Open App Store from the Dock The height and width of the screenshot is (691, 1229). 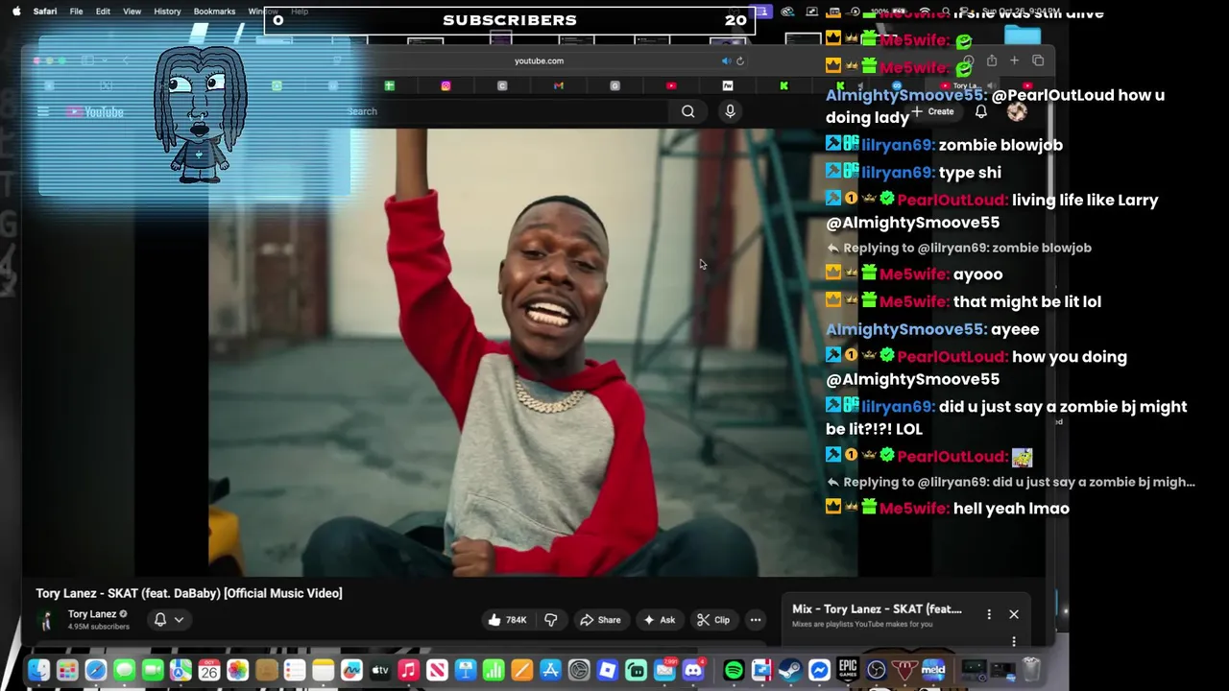pos(550,670)
